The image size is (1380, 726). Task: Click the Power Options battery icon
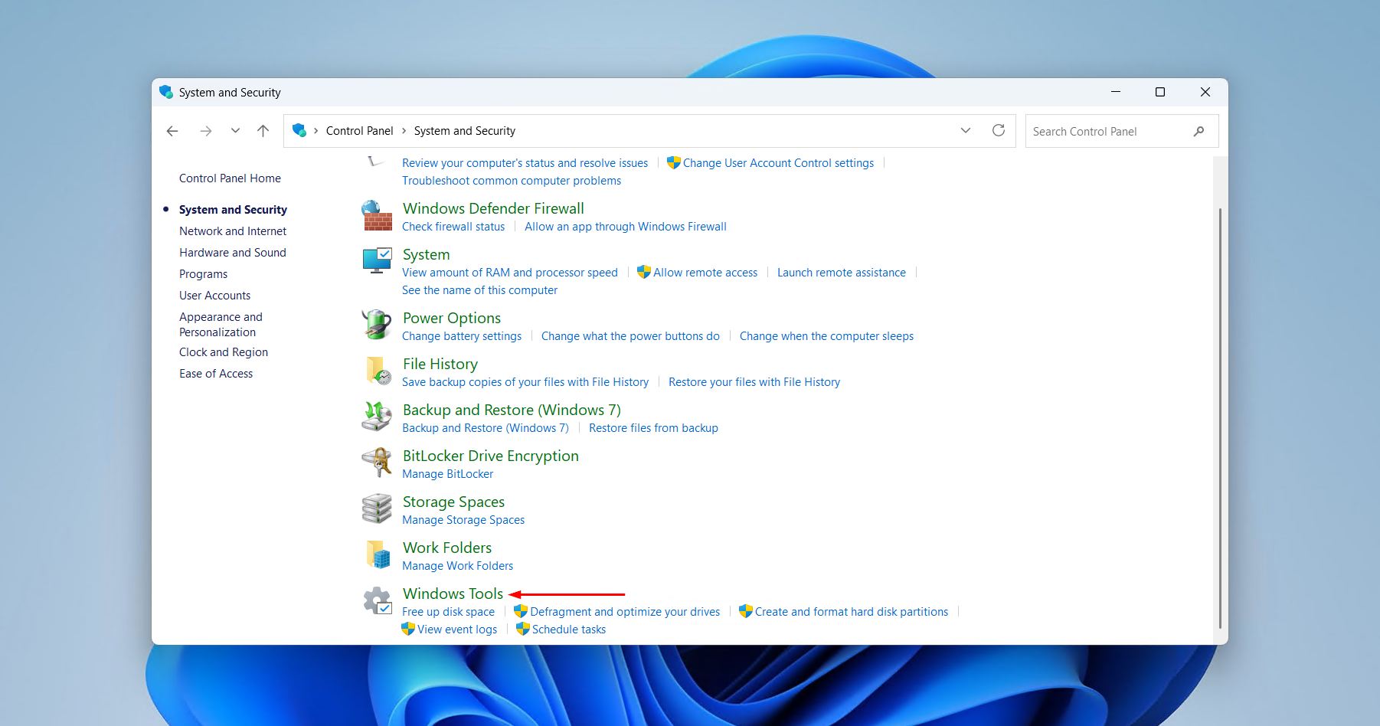[377, 325]
